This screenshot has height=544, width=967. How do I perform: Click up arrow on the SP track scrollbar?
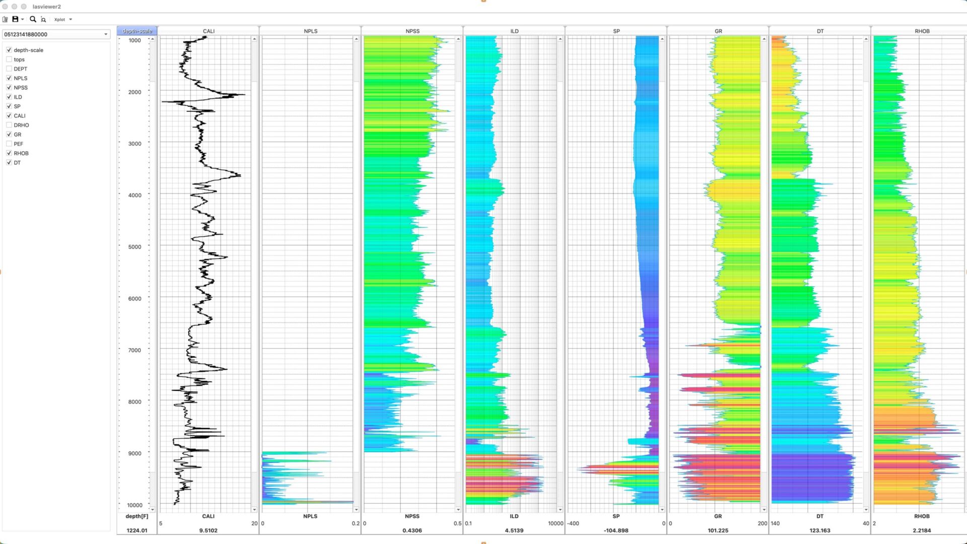click(662, 39)
